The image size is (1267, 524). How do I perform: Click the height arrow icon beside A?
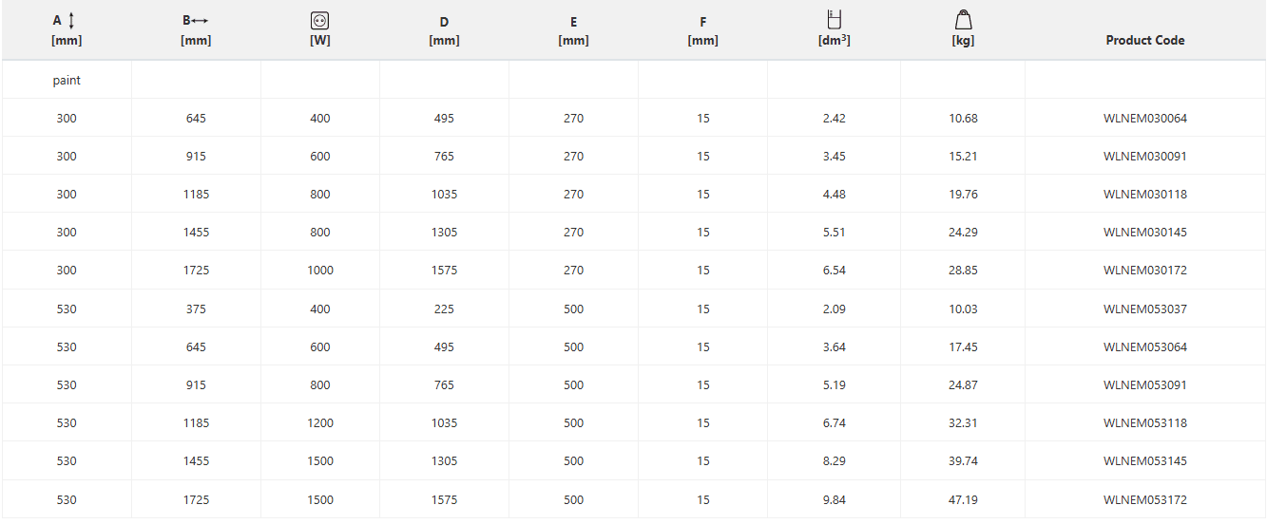72,20
